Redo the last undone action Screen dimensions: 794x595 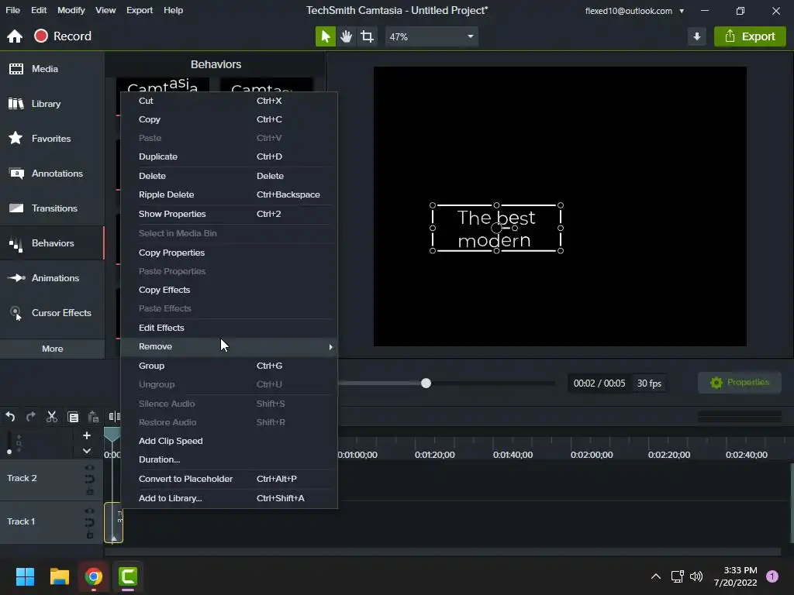(x=31, y=417)
